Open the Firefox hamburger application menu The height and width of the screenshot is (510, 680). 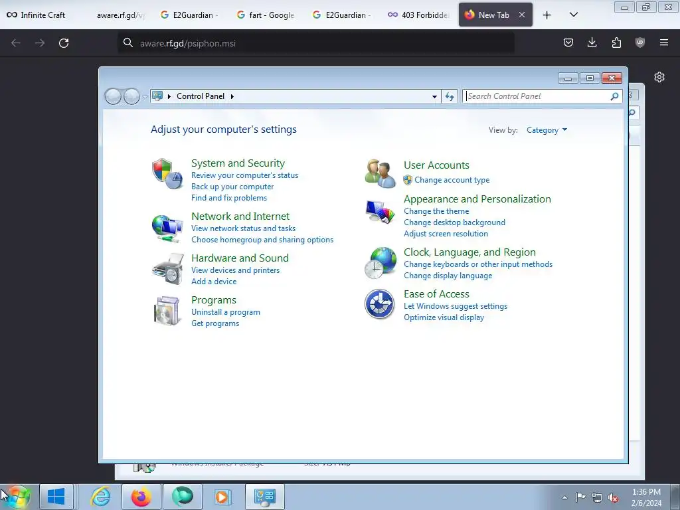[663, 42]
